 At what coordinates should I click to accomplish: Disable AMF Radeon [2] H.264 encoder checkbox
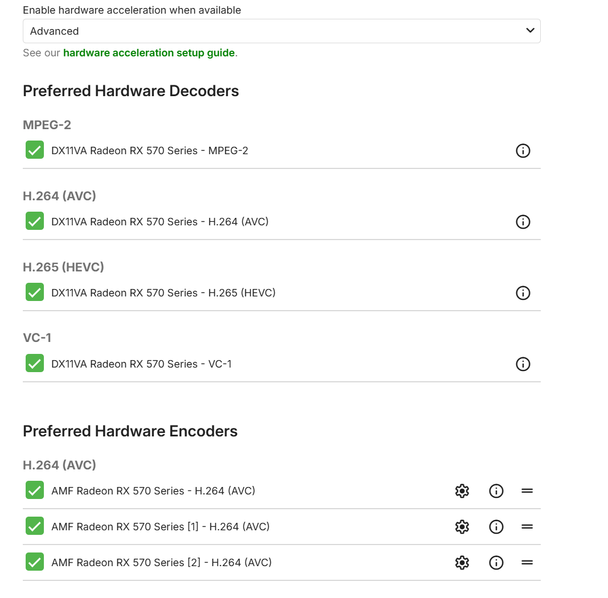[35, 562]
